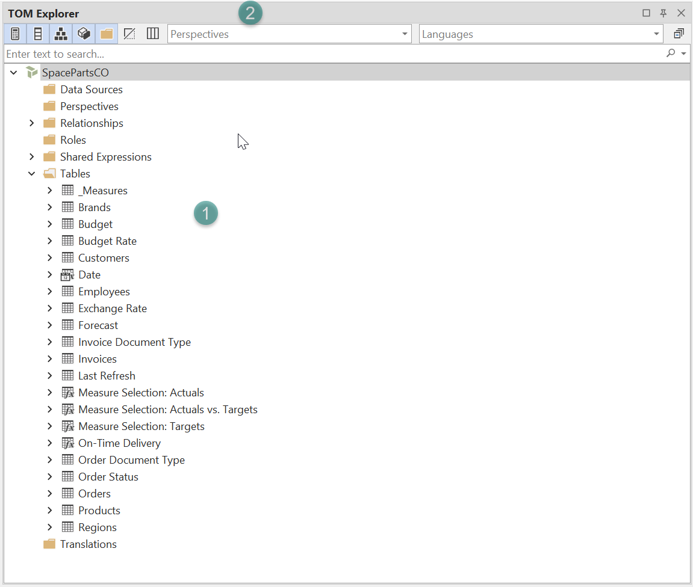Open the Languages dropdown
The width and height of the screenshot is (693, 587).
tap(656, 34)
